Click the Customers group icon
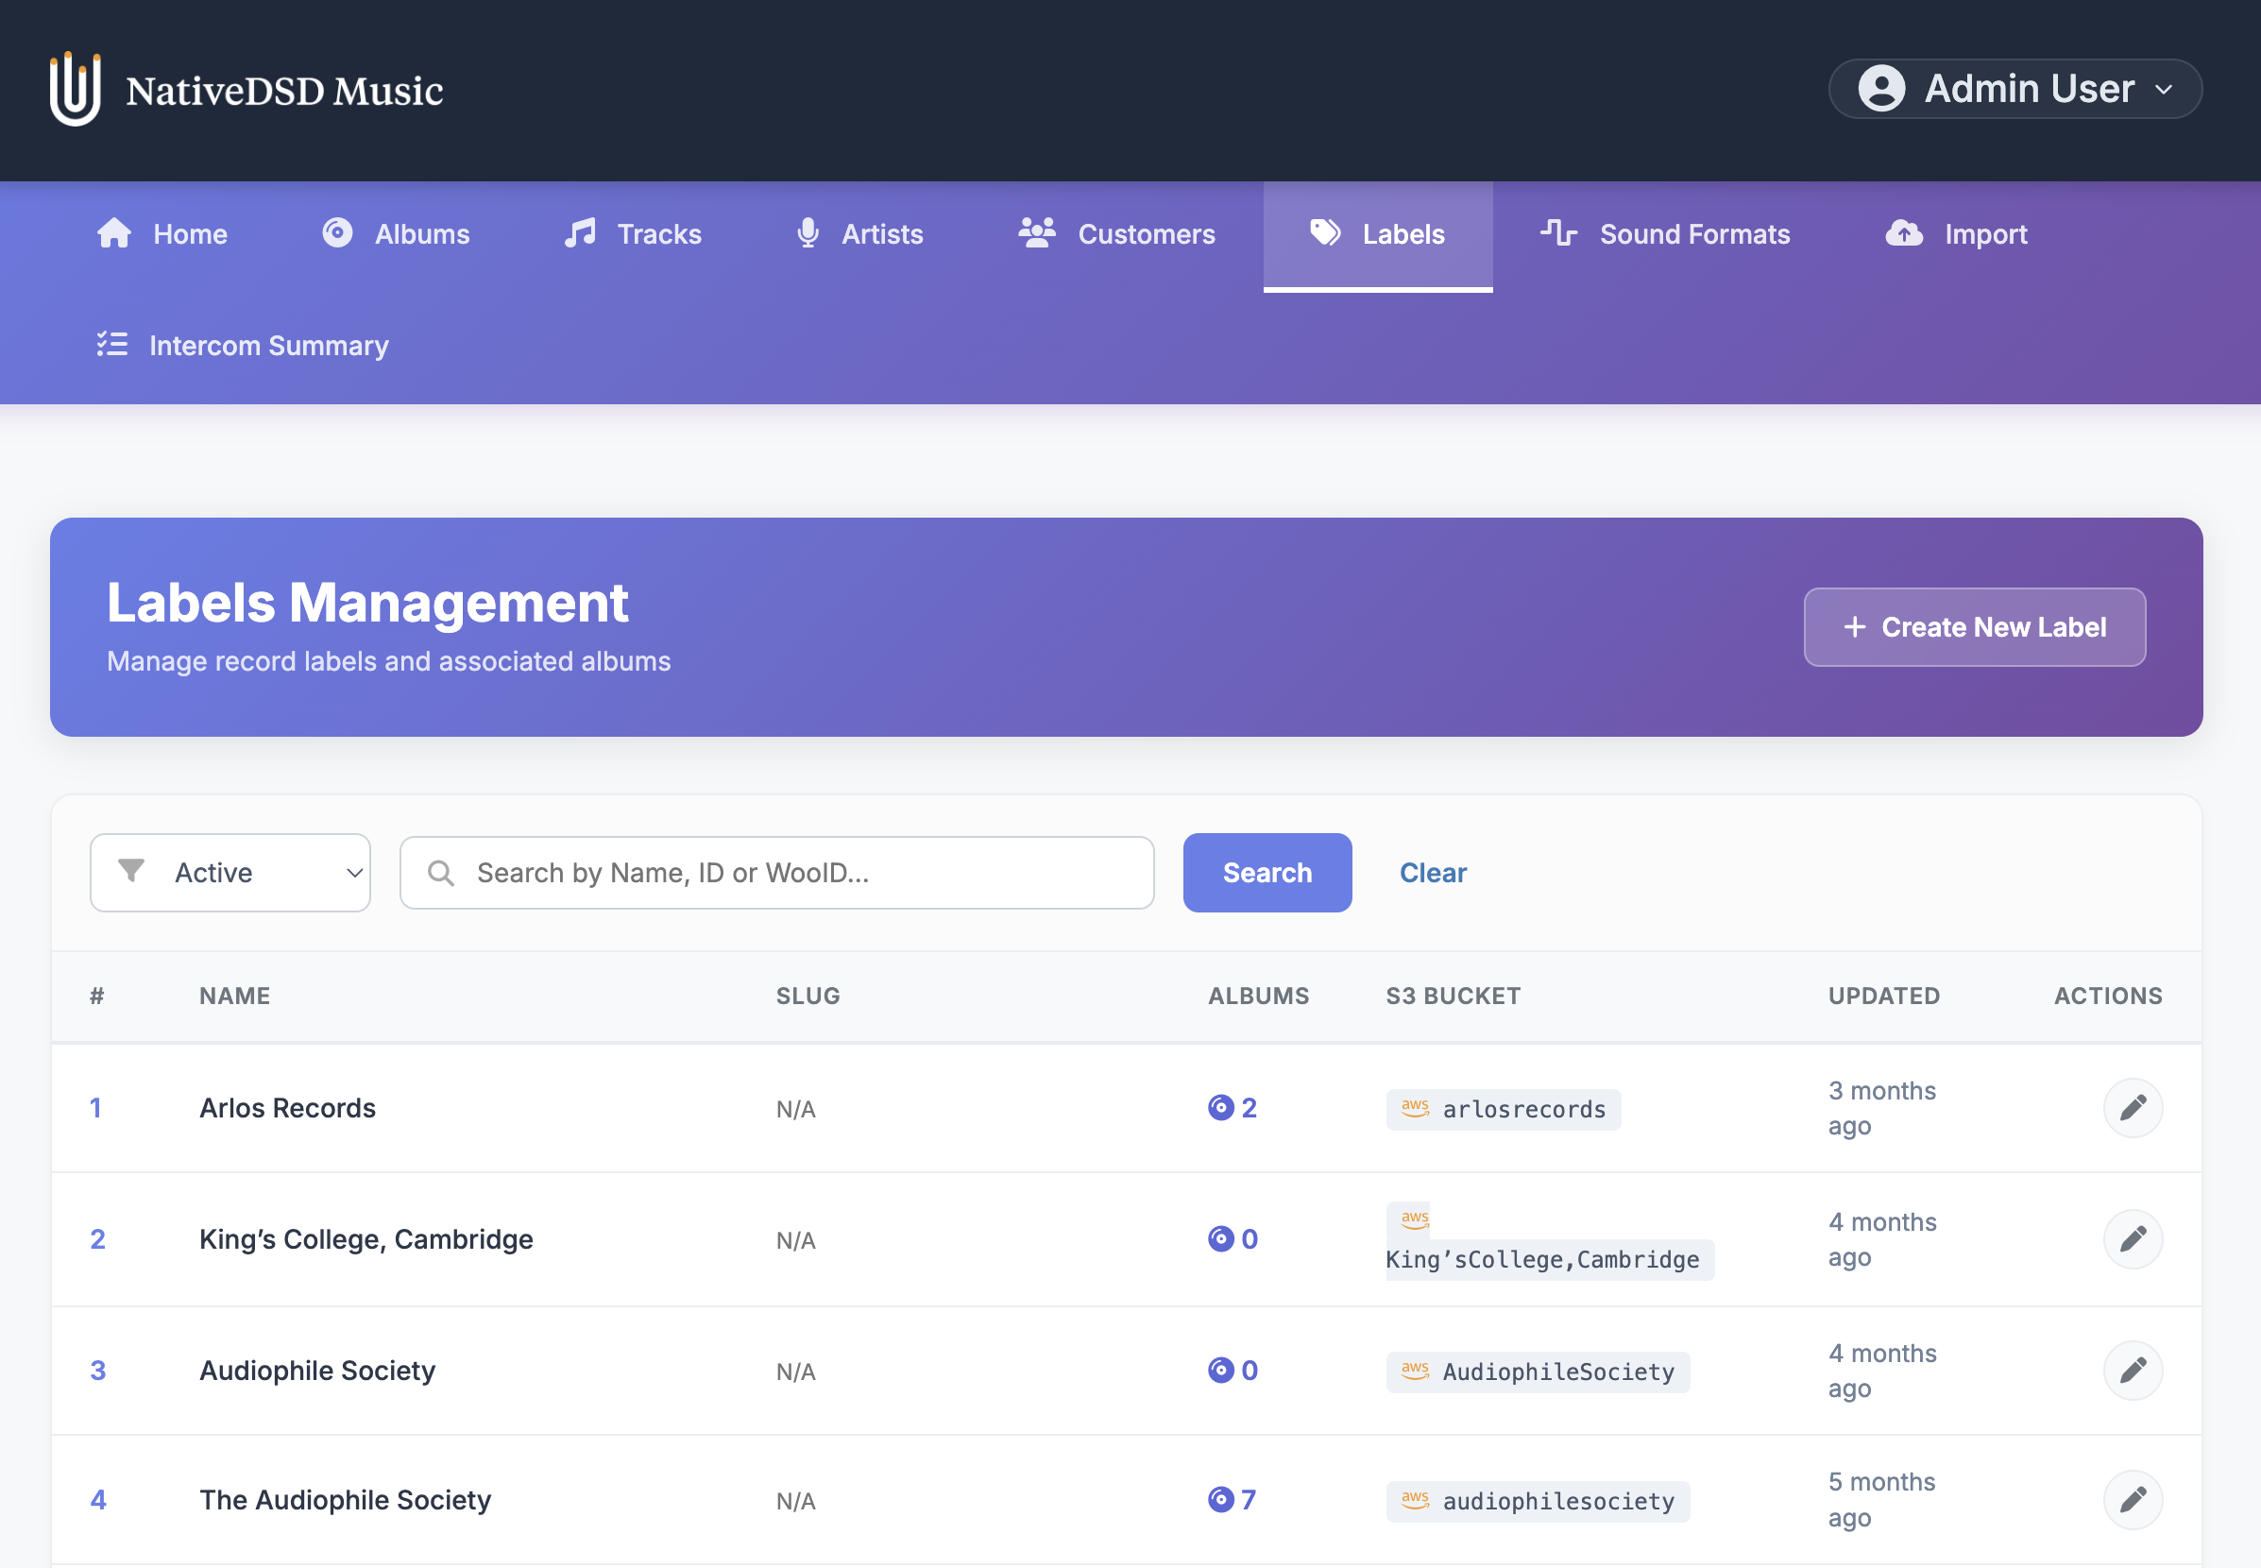 click(1036, 234)
